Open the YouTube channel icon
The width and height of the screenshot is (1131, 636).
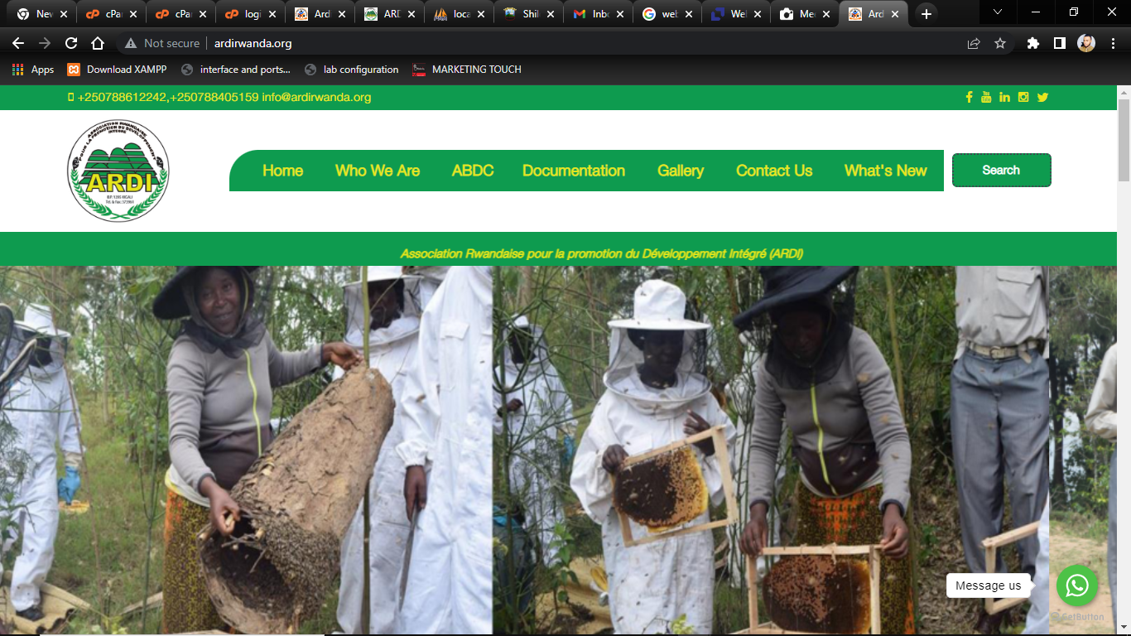pyautogui.click(x=986, y=97)
